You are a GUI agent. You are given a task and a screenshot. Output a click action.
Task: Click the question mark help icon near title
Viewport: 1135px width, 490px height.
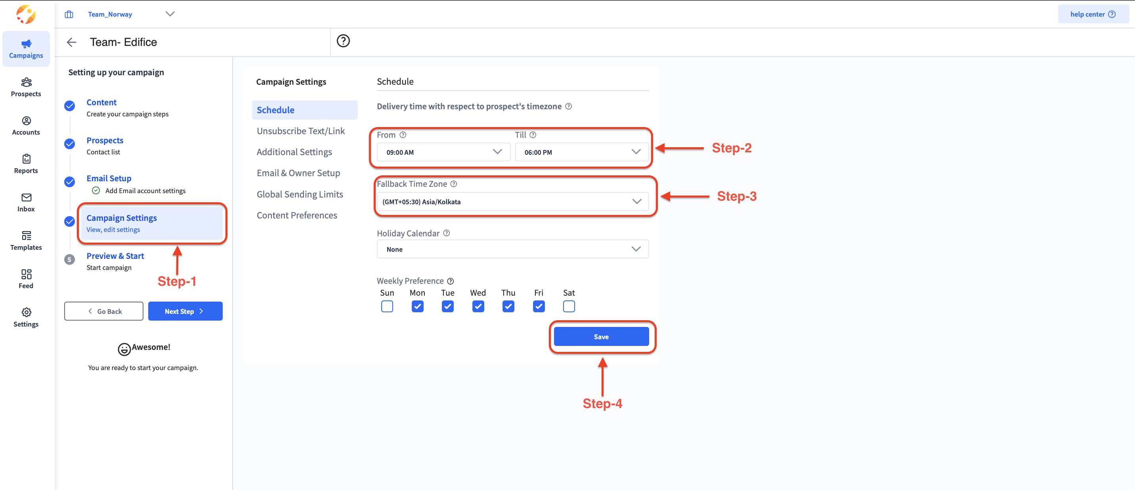pos(343,41)
